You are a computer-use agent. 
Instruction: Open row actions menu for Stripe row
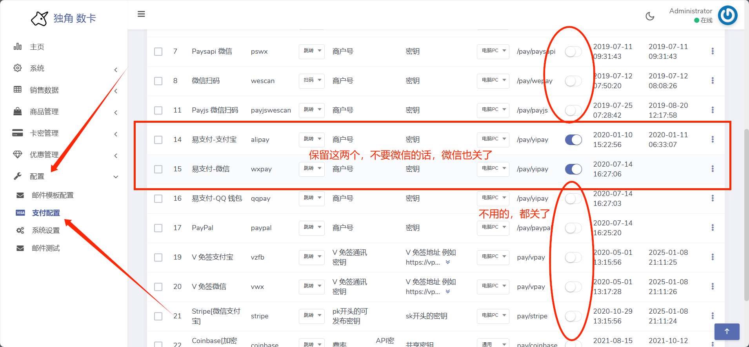click(713, 316)
